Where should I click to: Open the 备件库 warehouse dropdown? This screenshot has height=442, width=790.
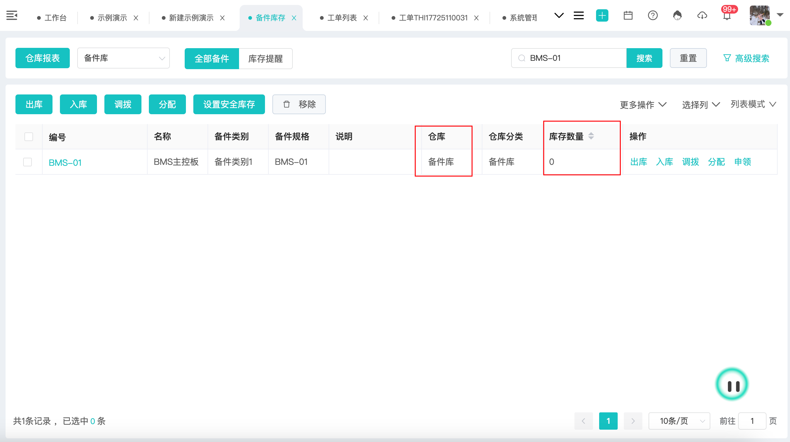[x=123, y=58]
